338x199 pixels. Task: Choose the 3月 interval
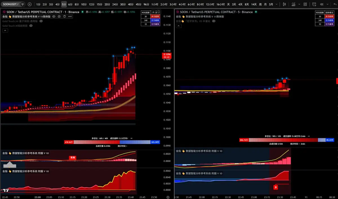(x=271, y=4)
